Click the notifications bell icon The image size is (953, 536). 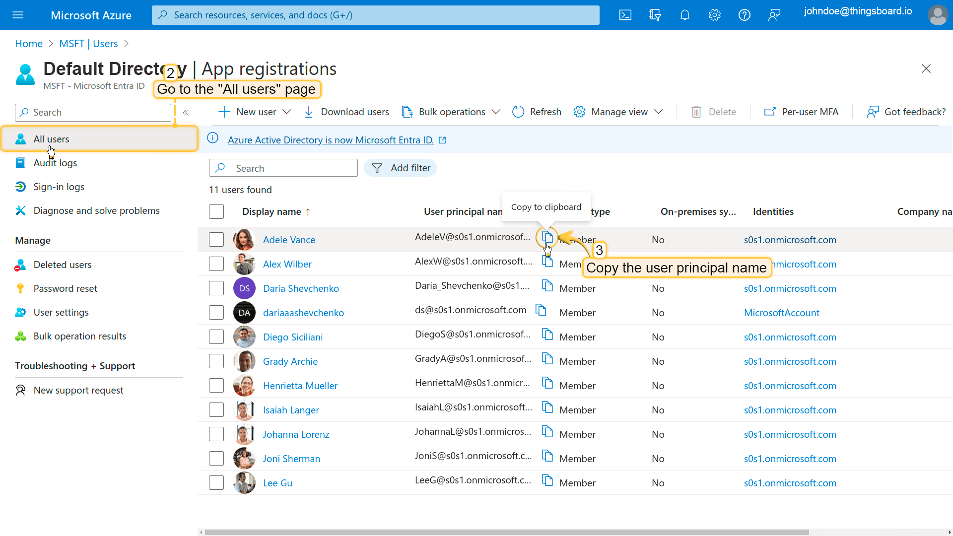pyautogui.click(x=685, y=15)
